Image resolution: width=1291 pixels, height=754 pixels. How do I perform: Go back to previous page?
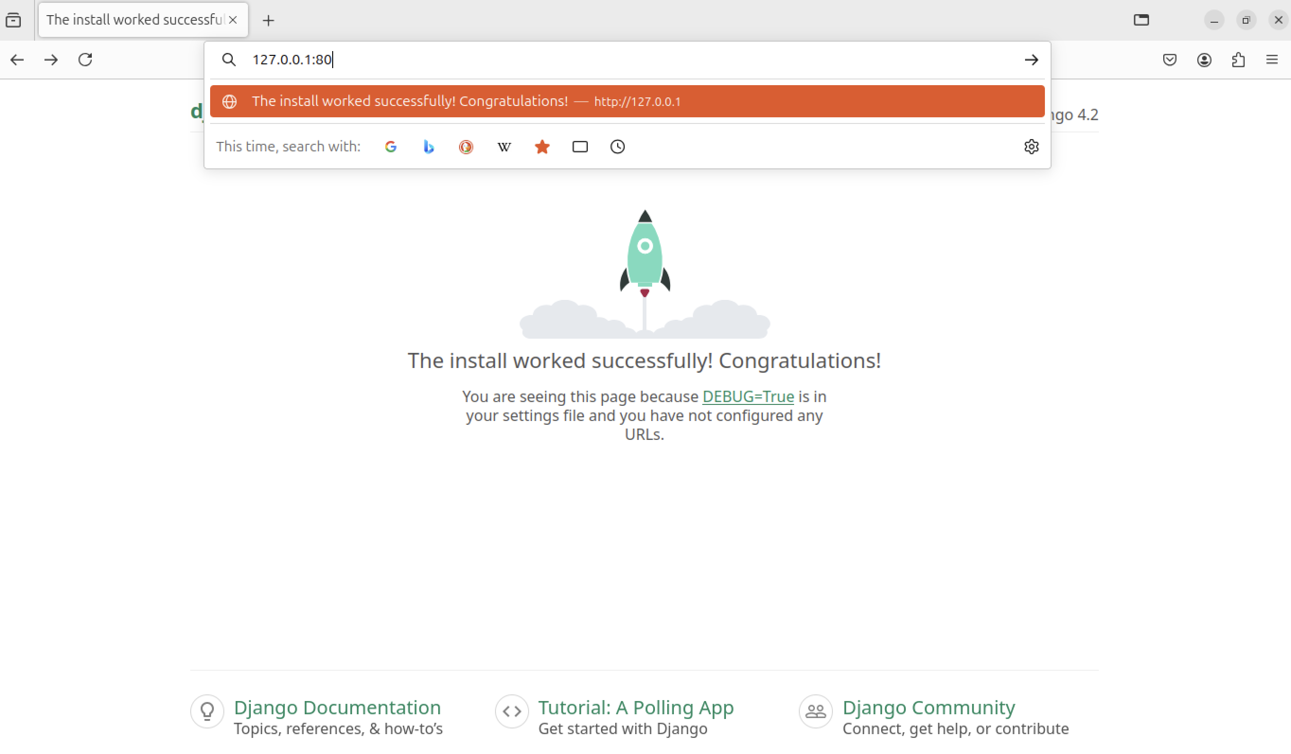click(17, 60)
